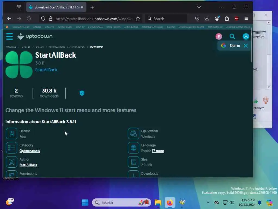Image resolution: width=278 pixels, height=209 pixels.
Task: Select the Download StartAllBack 3.8.11 tab
Action: click(56, 7)
